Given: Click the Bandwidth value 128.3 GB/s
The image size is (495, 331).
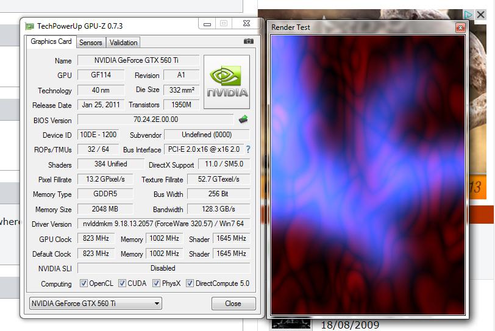Looking at the screenshot, I should pos(218,209).
